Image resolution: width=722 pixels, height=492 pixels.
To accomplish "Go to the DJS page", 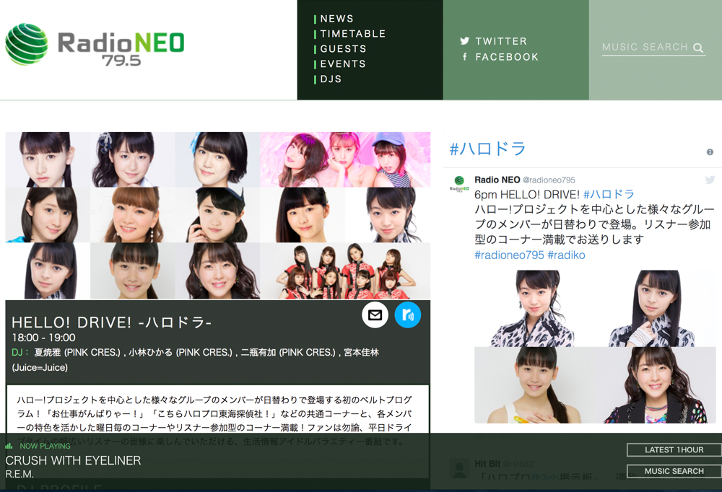I will pyautogui.click(x=331, y=79).
